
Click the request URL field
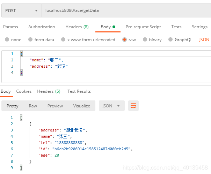tap(126, 10)
